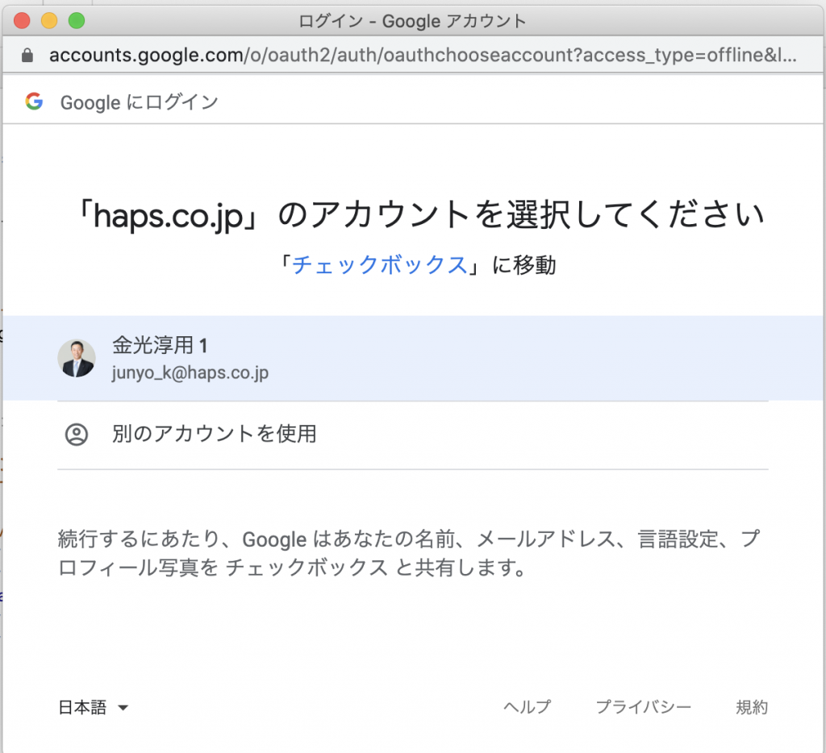
Task: Maximize window with green button
Action: coord(77,20)
